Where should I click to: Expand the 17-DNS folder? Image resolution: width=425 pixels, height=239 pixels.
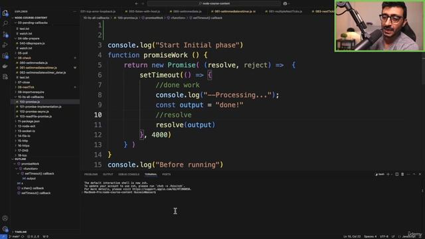click(x=23, y=151)
